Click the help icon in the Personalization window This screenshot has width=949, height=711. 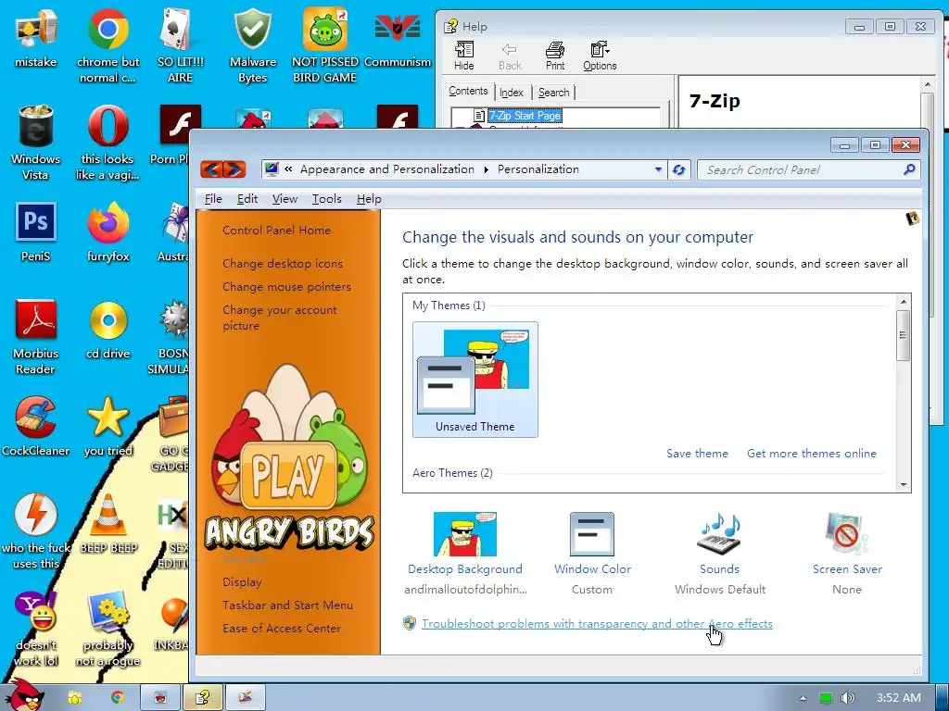912,218
